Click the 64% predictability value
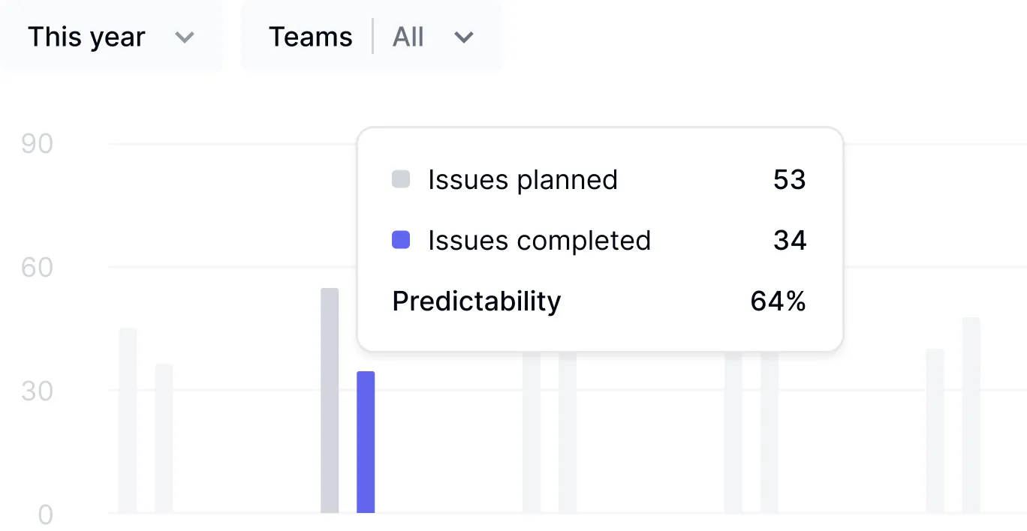Screen dimensions: 1027x531 click(x=778, y=301)
